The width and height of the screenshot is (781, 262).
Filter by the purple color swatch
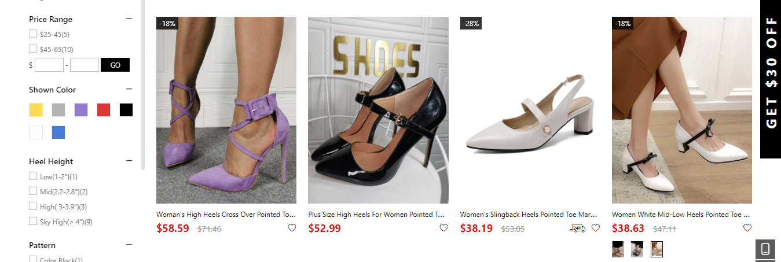81,110
